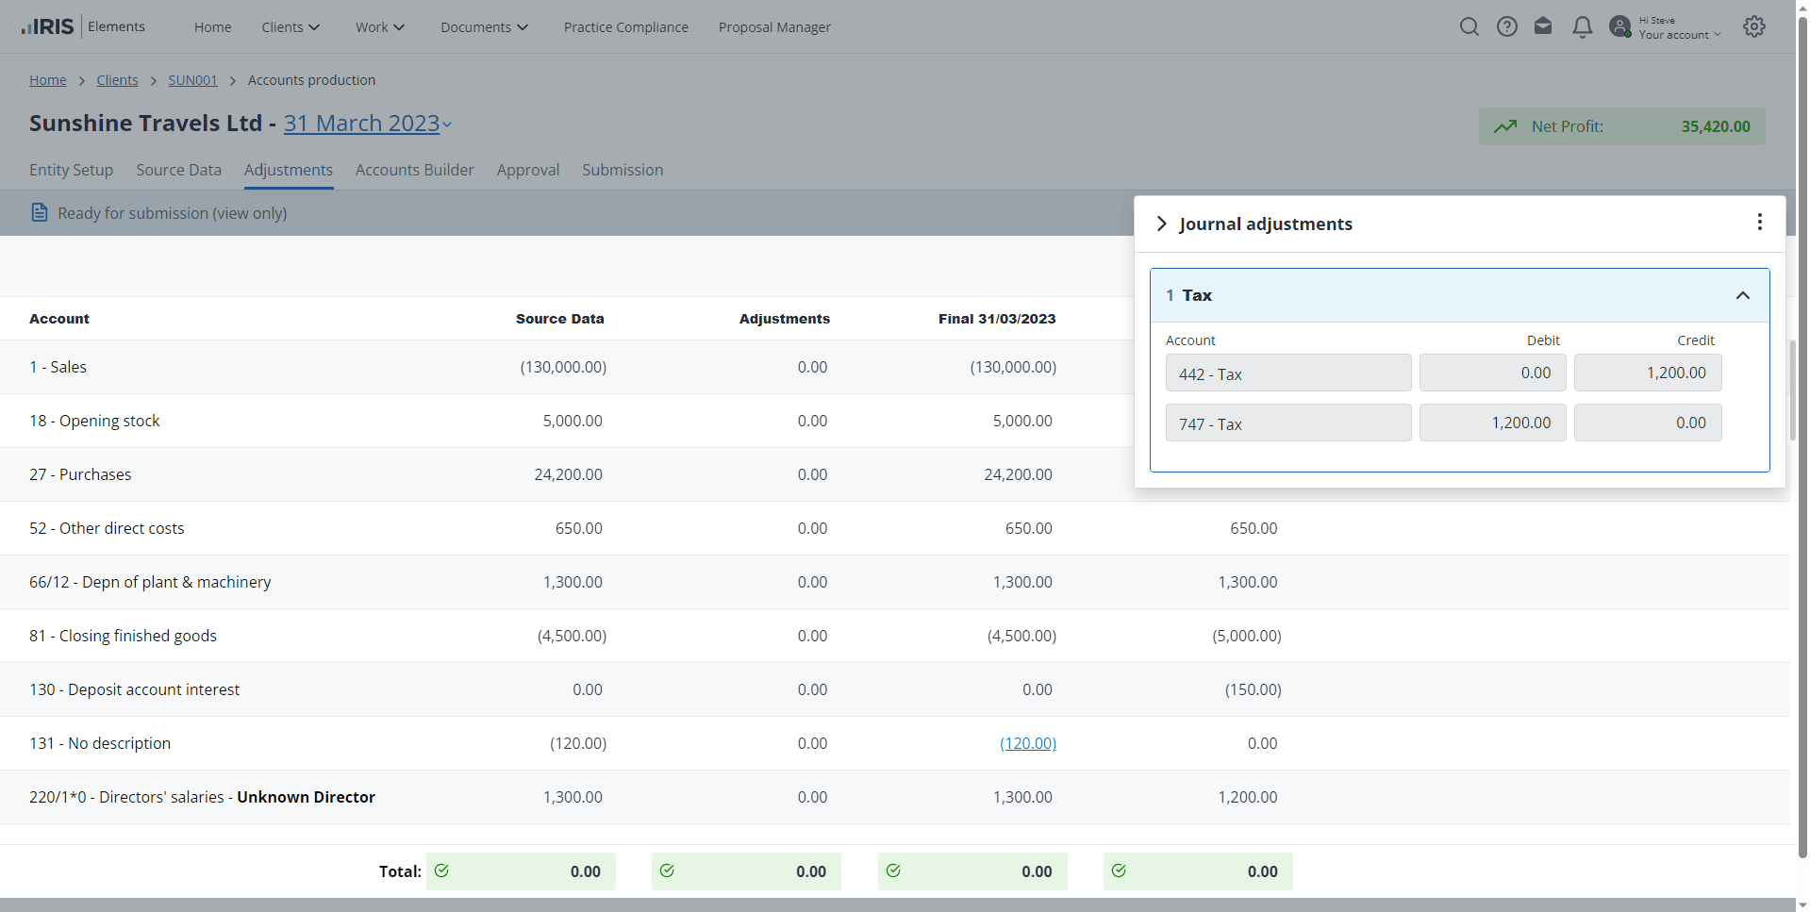
Task: Open the 31 March 2023 period dropdown
Action: coord(368,124)
